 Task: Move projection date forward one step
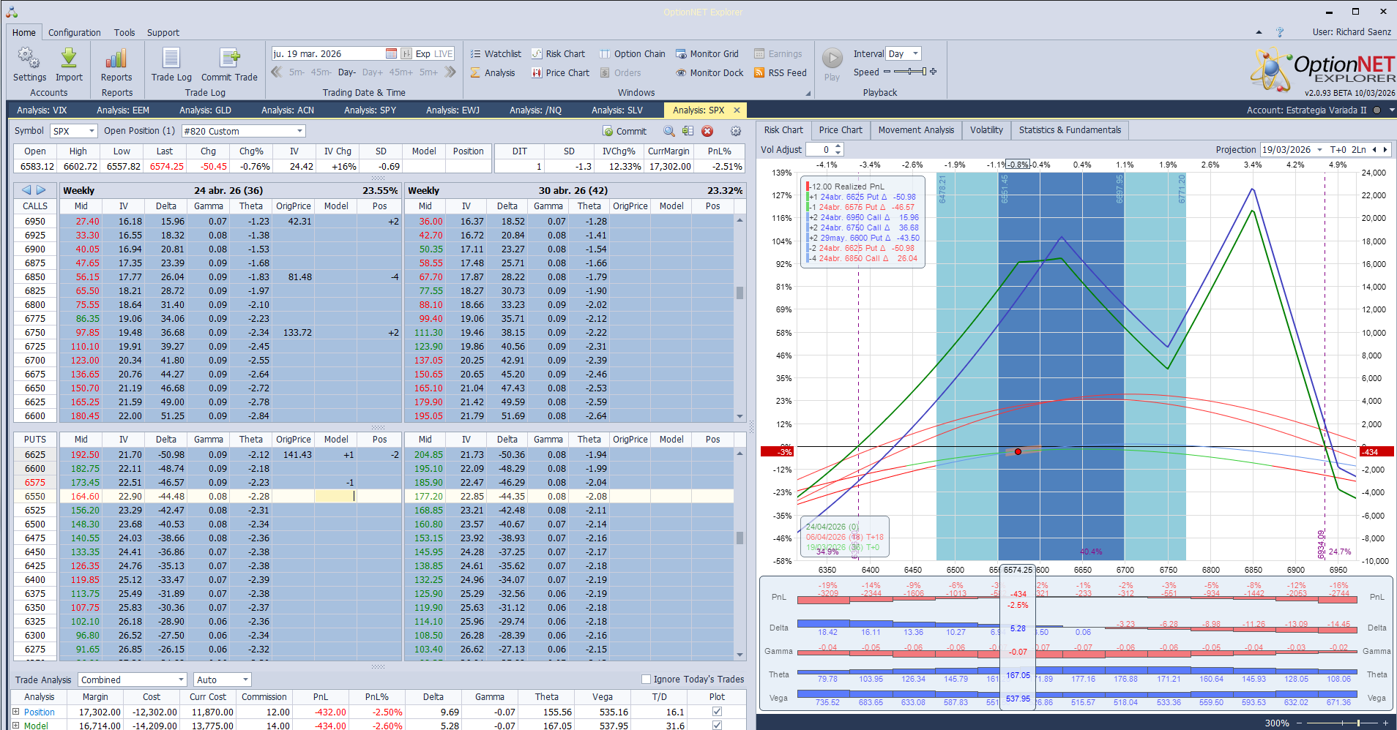point(1385,149)
